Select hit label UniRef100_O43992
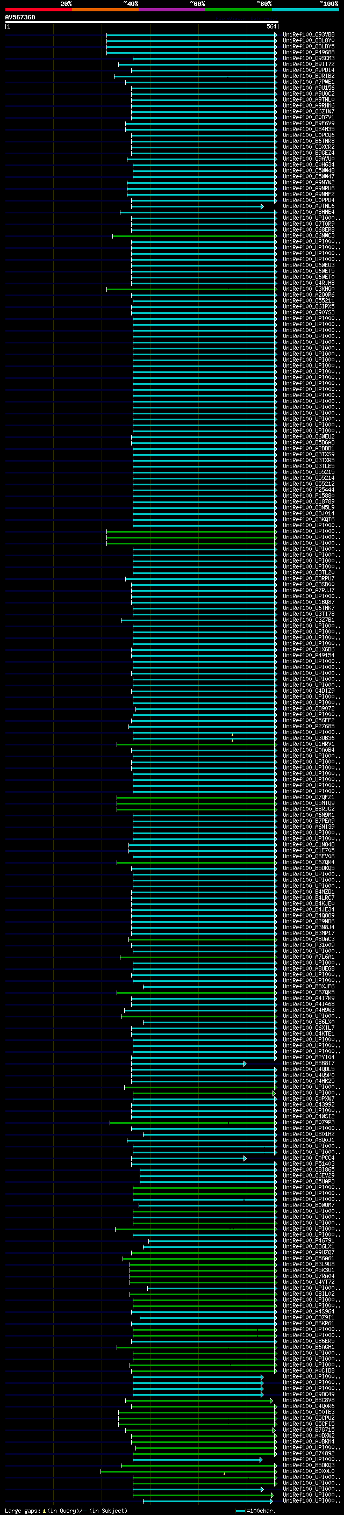 point(309,1104)
